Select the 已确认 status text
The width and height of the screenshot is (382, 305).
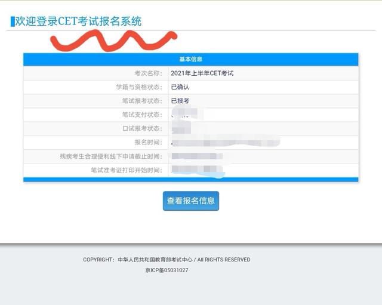point(180,87)
